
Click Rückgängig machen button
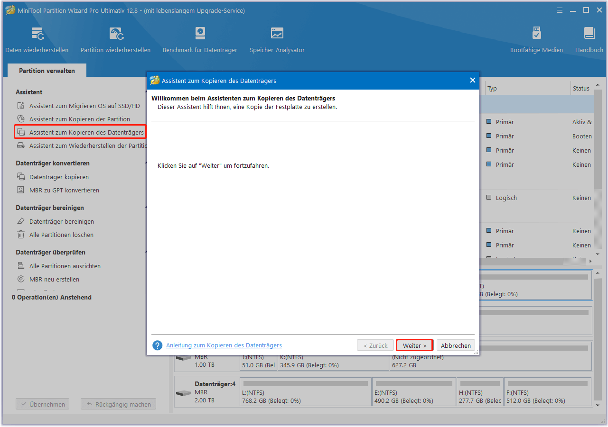pyautogui.click(x=118, y=404)
